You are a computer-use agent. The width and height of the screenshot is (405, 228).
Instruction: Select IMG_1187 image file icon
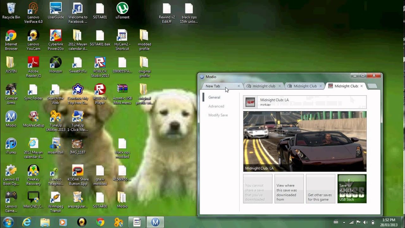pyautogui.click(x=78, y=146)
